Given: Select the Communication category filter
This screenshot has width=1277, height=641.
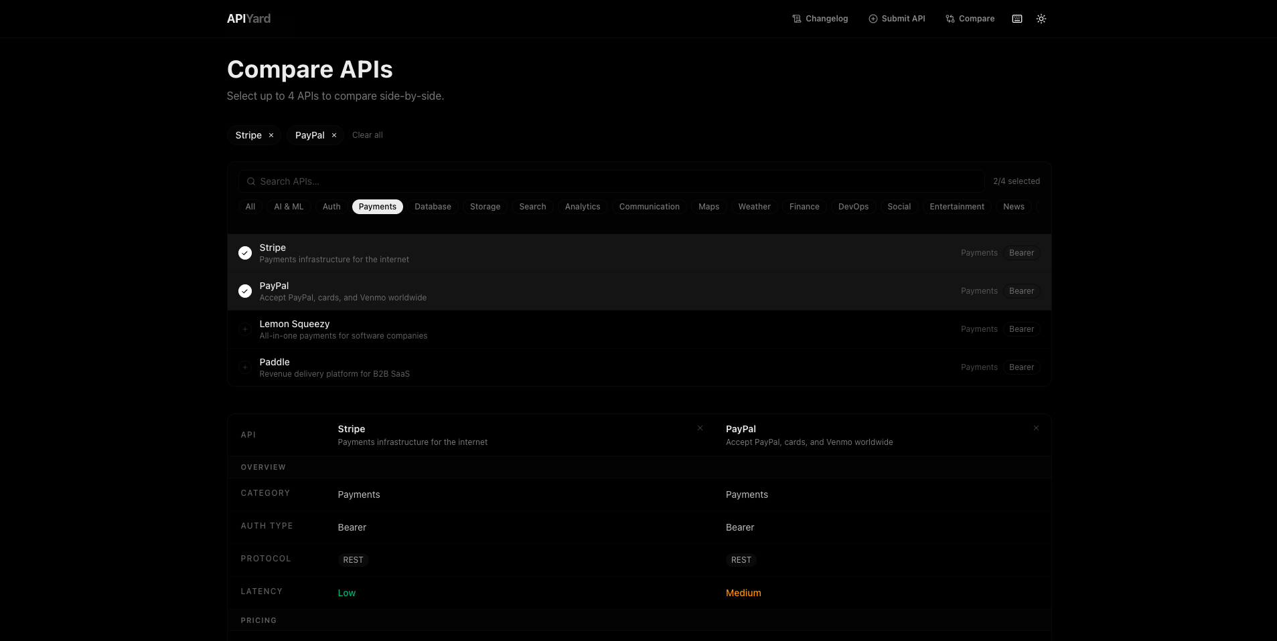Looking at the screenshot, I should pos(650,207).
